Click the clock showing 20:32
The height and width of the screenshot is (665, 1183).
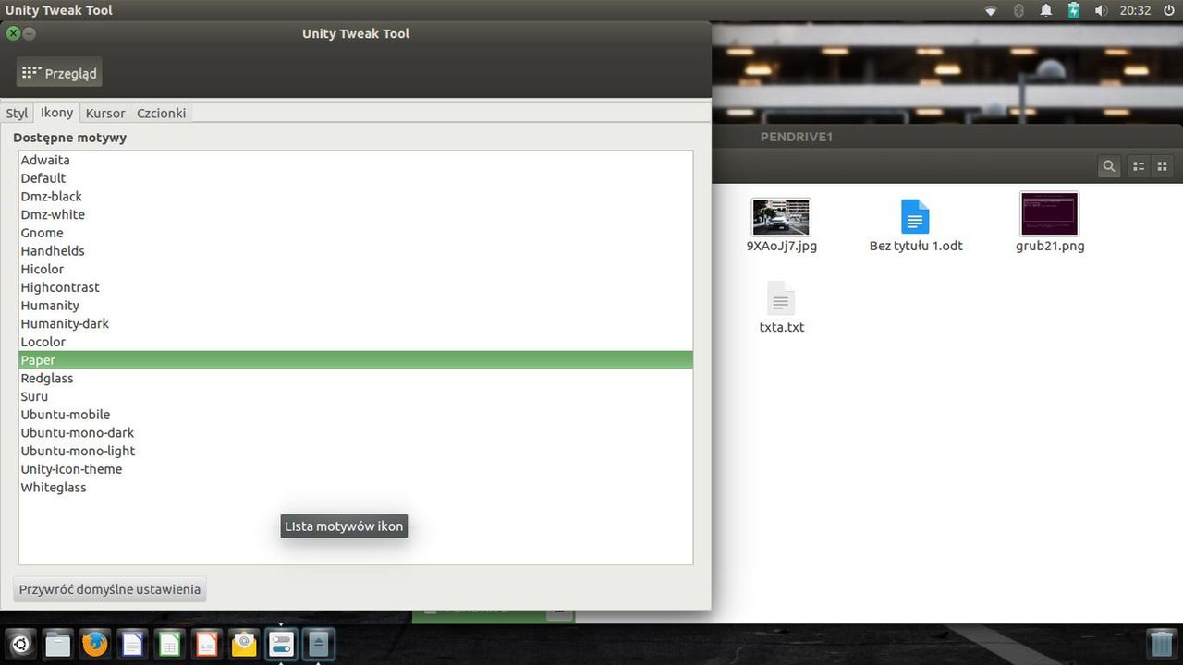click(1135, 10)
